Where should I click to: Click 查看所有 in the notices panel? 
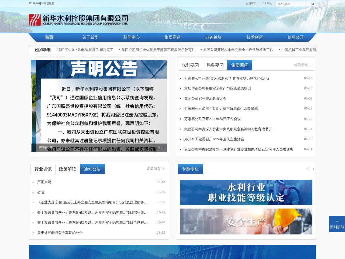click(x=153, y=169)
